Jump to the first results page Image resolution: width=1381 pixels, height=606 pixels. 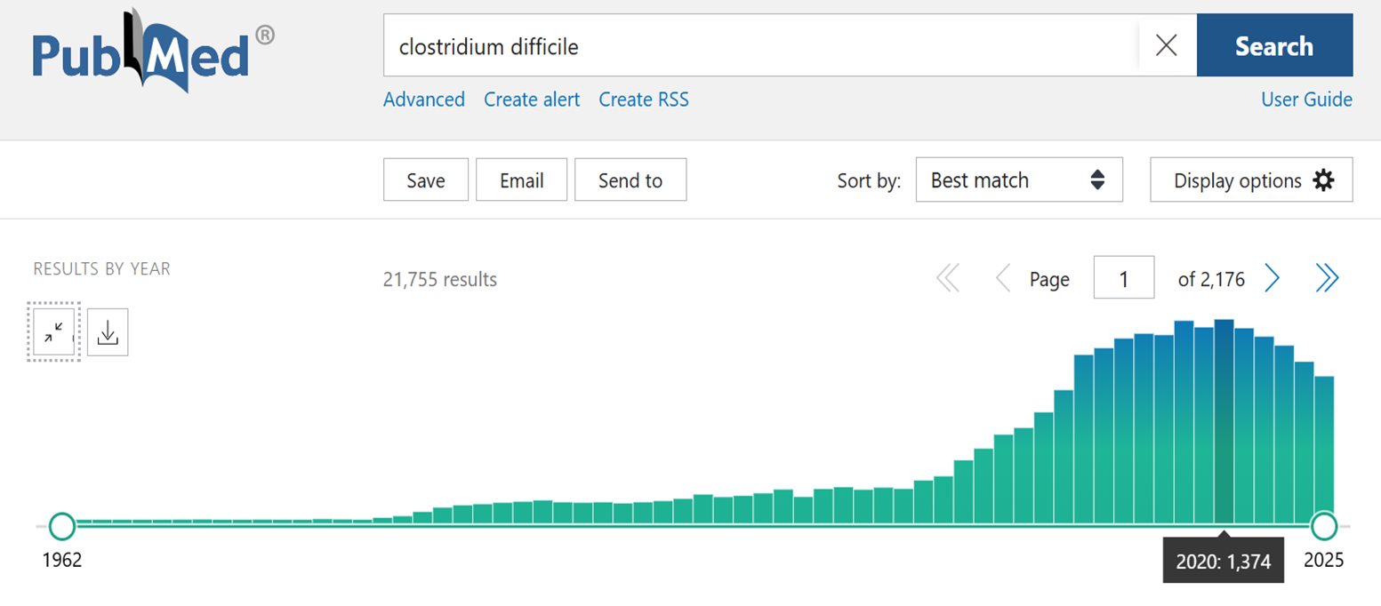click(948, 279)
